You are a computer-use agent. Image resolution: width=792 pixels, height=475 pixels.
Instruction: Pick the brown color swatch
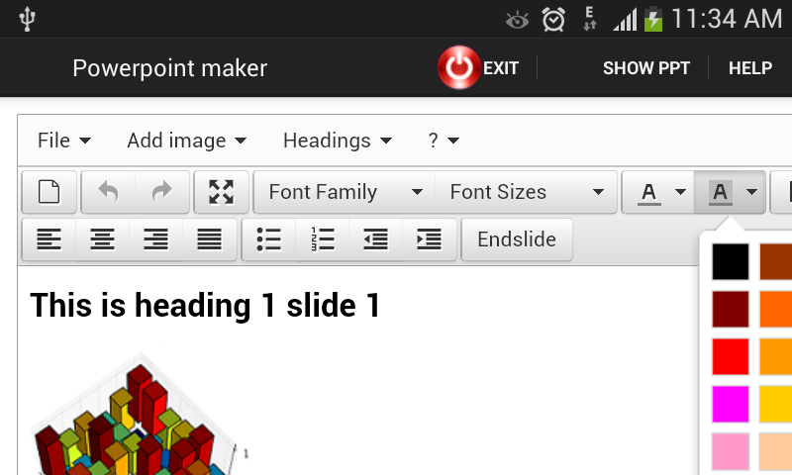coord(776,261)
